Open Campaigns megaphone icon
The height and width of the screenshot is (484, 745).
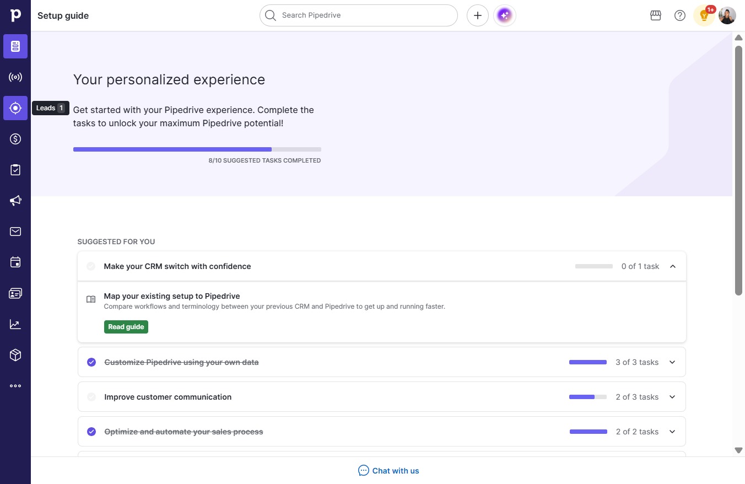click(x=15, y=201)
